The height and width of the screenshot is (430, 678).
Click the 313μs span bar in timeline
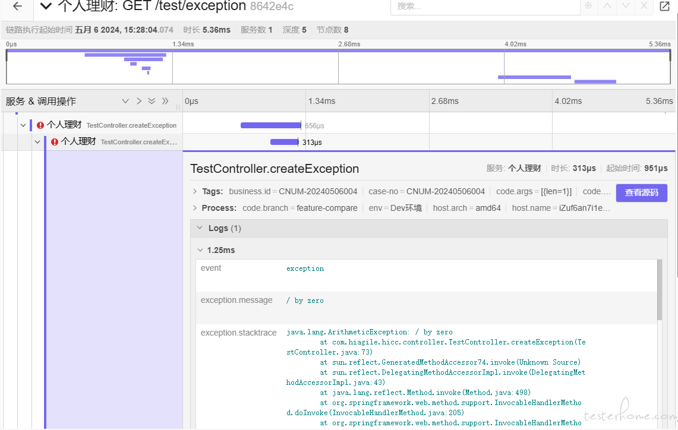coord(284,142)
